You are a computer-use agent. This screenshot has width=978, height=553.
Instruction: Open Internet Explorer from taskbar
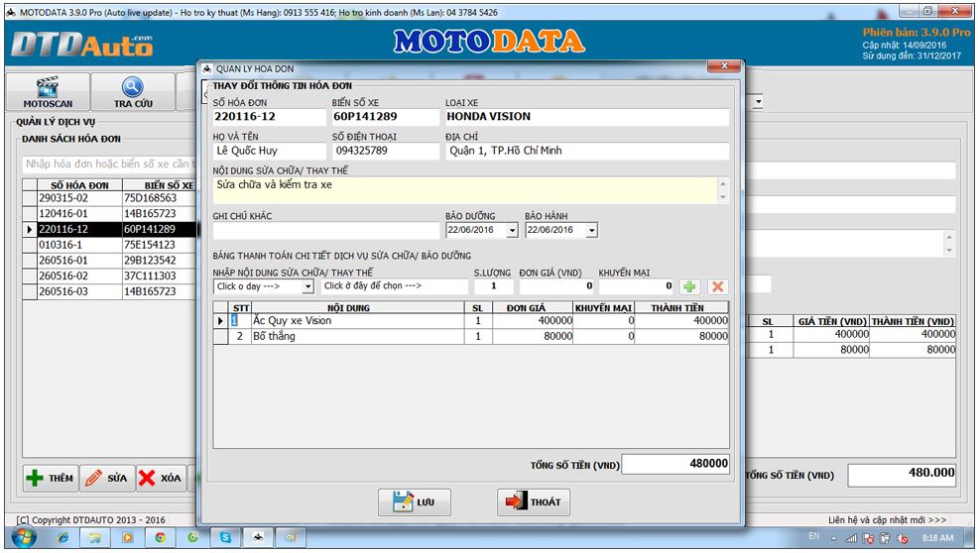(x=62, y=537)
